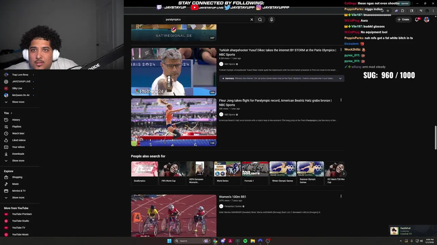Select the UEFA European Women's related search
The image size is (437, 245).
[x=200, y=173]
